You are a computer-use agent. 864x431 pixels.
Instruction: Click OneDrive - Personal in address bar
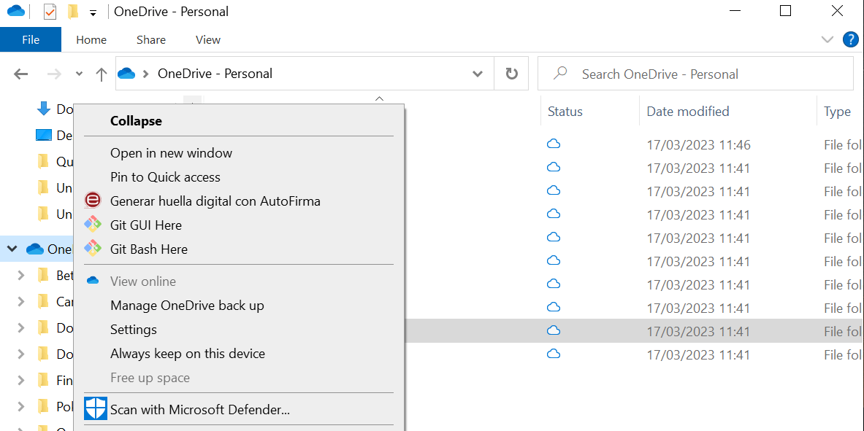coord(215,73)
